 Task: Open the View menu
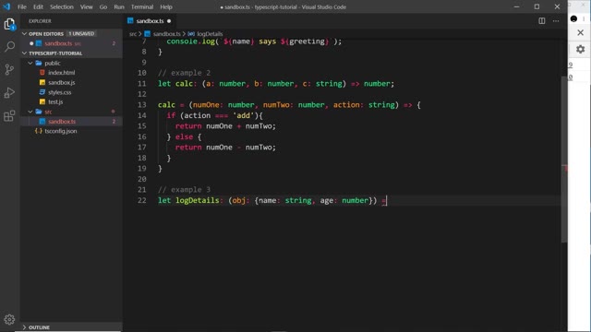[x=86, y=6]
